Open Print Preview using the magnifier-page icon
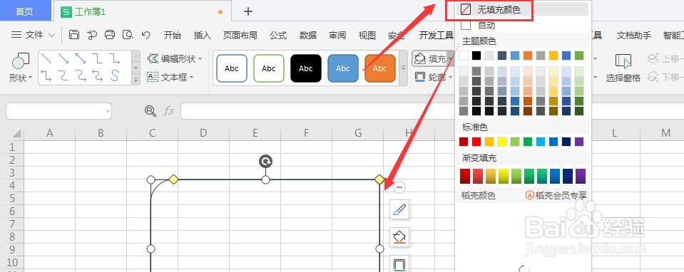Viewport: 684px width, 272px height. [x=128, y=35]
